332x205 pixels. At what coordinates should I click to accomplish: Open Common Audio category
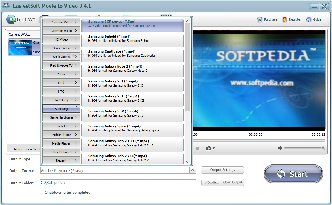click(61, 31)
